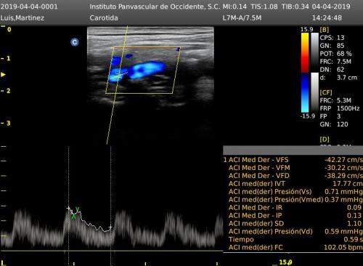Viewport: 363px width, 266px height.
Task: Click the color flow velocity scale bar
Action: [305, 73]
